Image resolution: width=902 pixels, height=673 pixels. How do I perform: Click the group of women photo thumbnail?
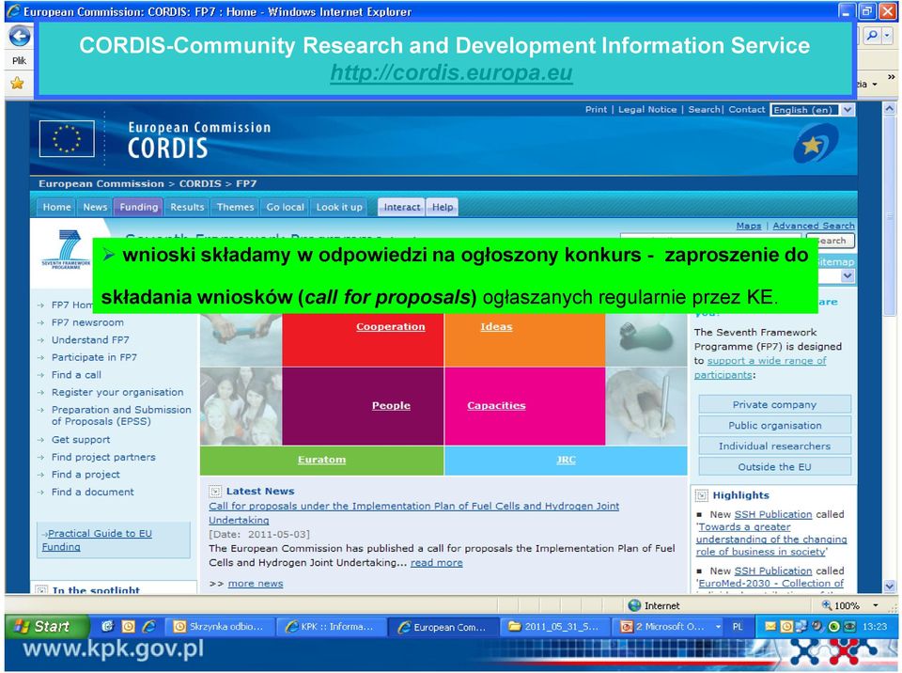pos(241,406)
